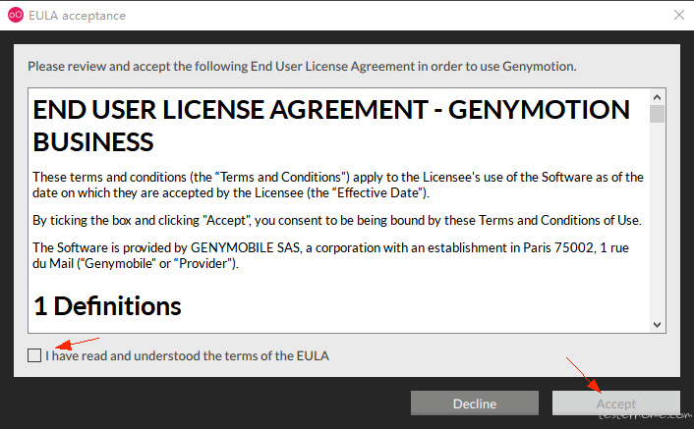
Task: Click the Accept button
Action: click(615, 402)
